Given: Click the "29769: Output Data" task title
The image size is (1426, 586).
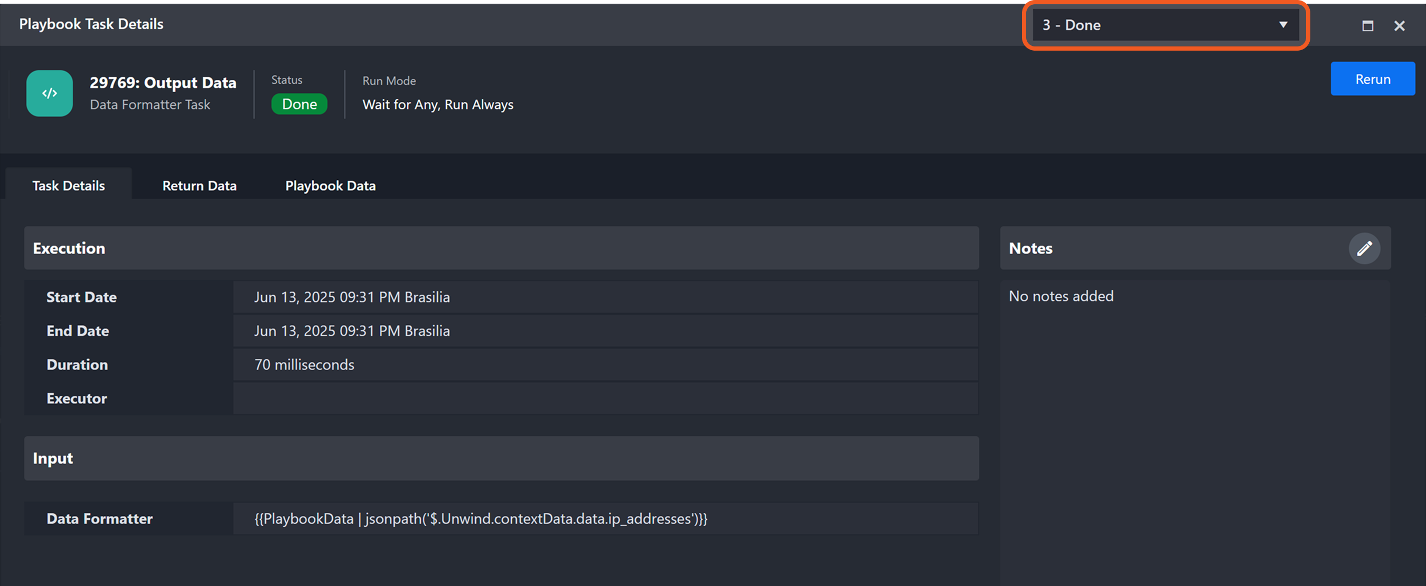Looking at the screenshot, I should 163,83.
